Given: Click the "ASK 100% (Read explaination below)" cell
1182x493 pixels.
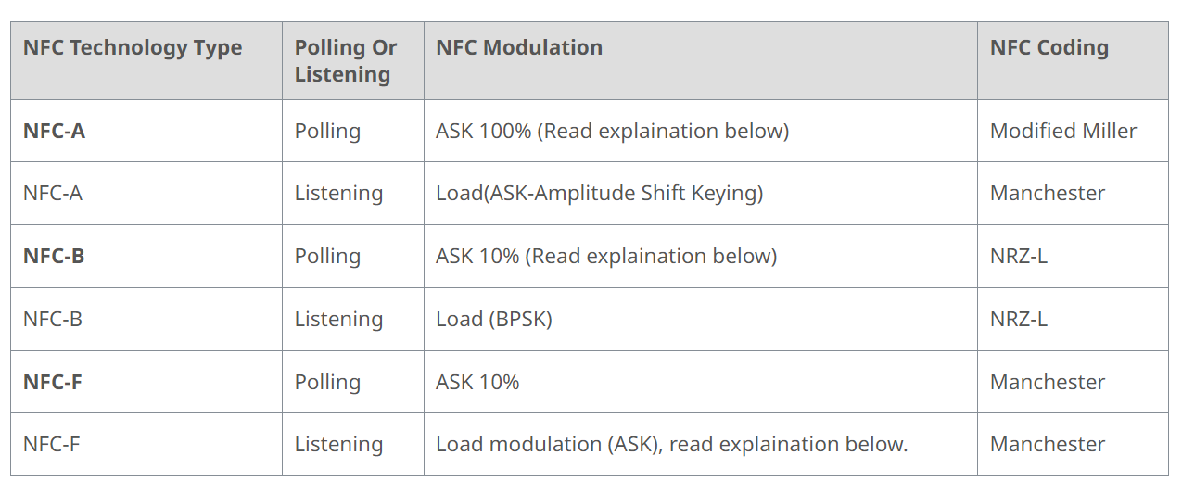Looking at the screenshot, I should pyautogui.click(x=612, y=132).
